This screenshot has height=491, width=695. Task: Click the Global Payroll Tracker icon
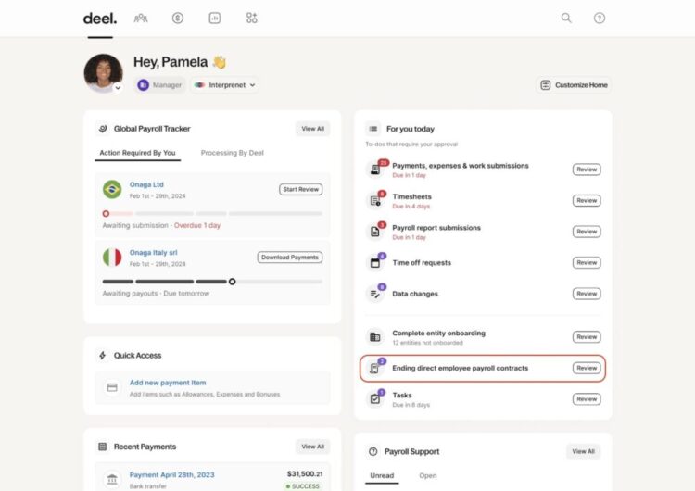click(103, 129)
